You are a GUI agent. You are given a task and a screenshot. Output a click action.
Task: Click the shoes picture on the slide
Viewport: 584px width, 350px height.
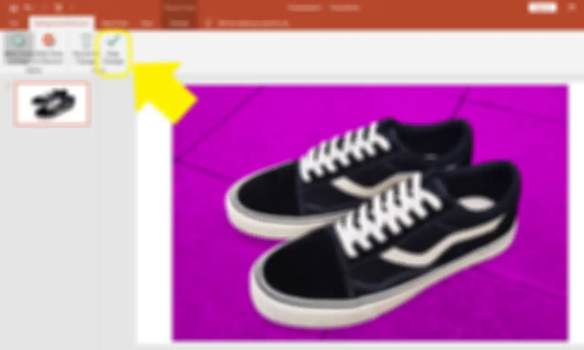click(x=370, y=212)
